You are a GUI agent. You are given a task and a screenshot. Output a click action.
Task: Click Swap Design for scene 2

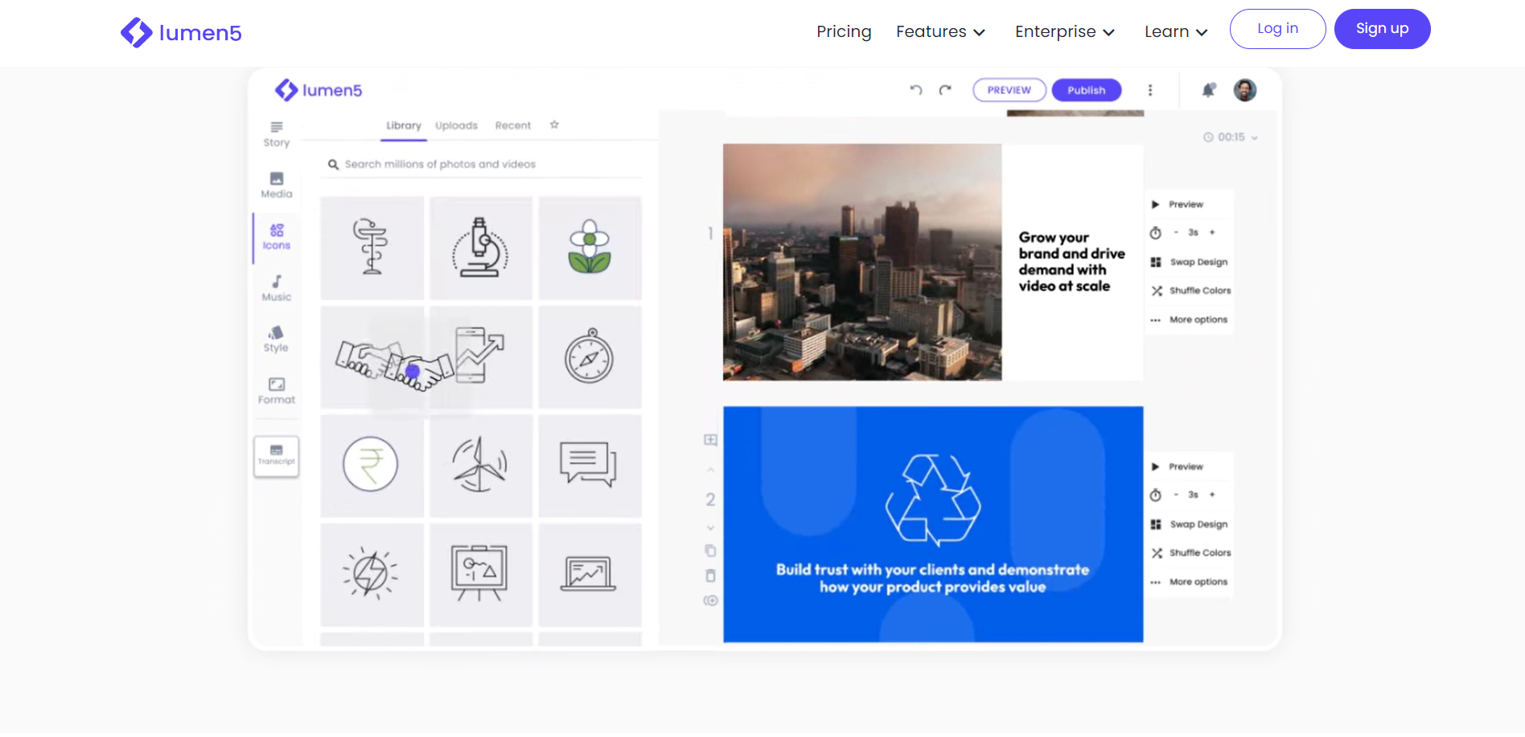coord(1190,525)
